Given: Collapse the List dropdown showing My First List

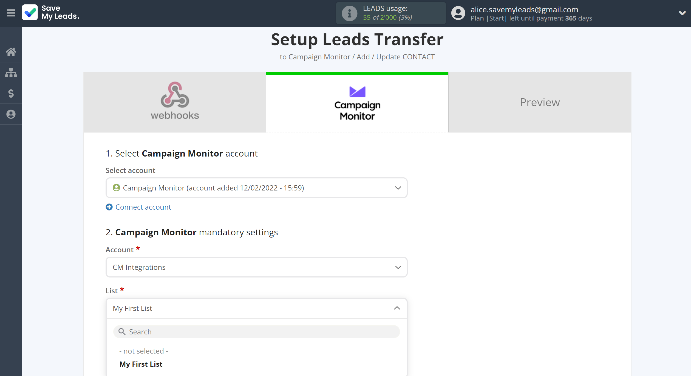Looking at the screenshot, I should click(256, 308).
